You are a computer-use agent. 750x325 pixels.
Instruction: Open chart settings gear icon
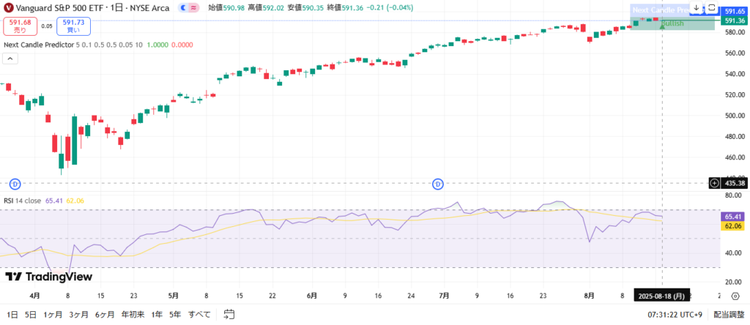pyautogui.click(x=735, y=296)
